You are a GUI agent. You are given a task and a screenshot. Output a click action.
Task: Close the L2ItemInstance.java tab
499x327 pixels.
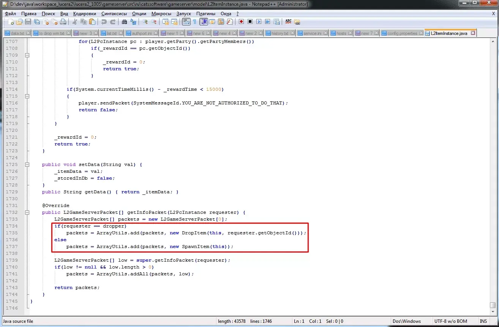pos(473,33)
